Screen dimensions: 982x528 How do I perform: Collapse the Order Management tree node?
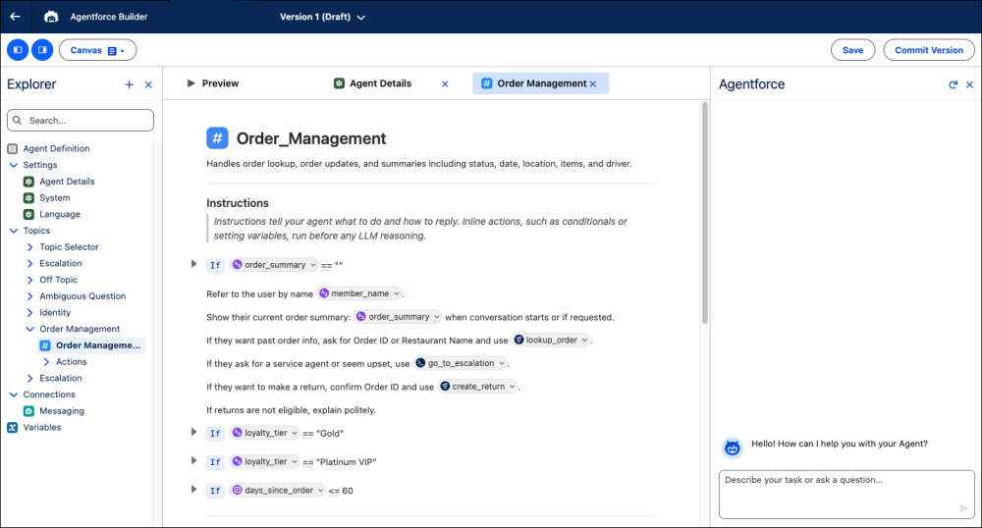[30, 329]
